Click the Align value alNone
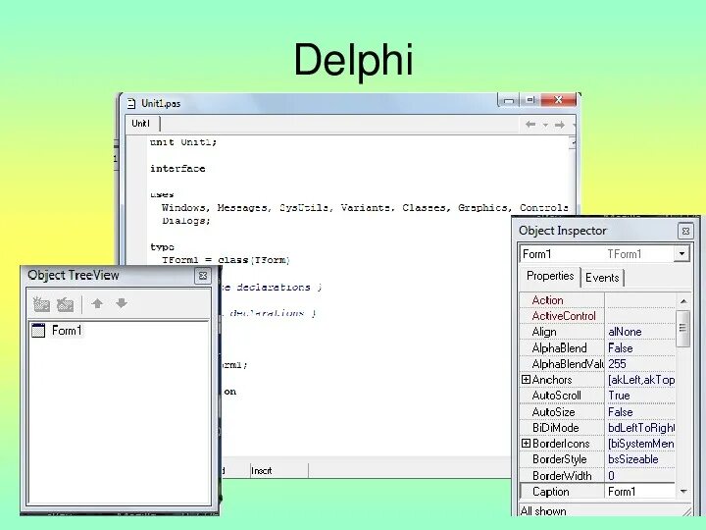 (625, 332)
